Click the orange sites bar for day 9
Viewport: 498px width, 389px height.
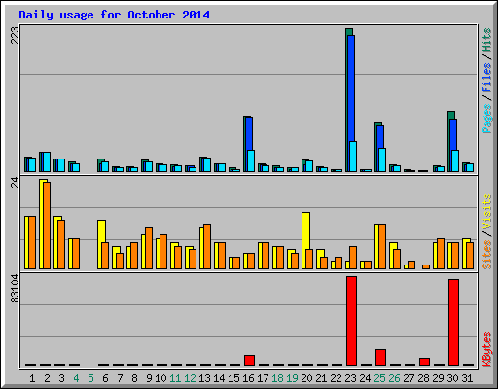(x=149, y=248)
